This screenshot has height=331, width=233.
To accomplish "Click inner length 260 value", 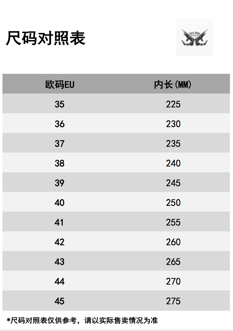I will pos(173,242).
